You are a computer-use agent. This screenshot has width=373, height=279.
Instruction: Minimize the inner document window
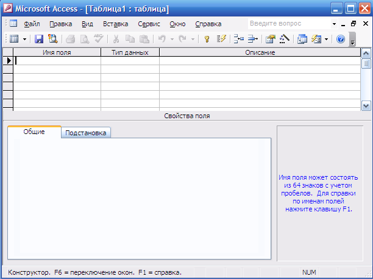coord(343,24)
